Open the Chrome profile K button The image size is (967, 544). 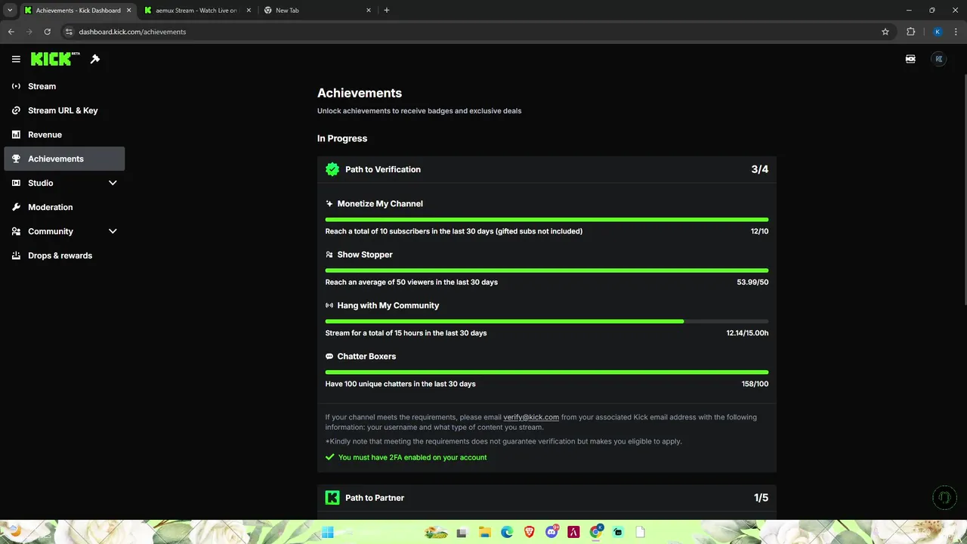tap(938, 32)
